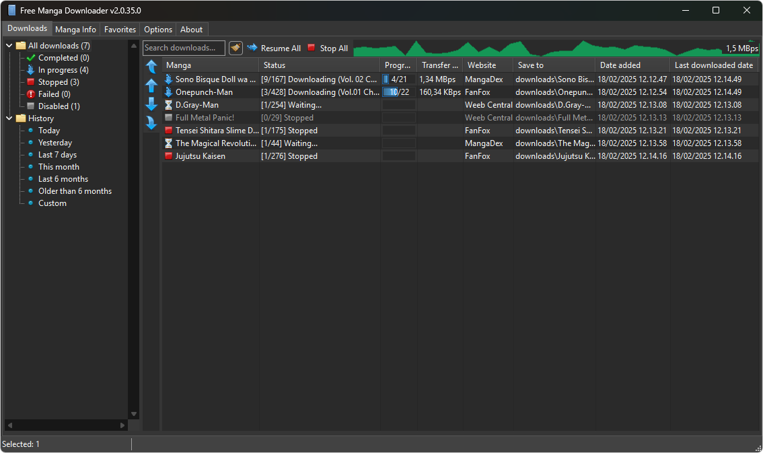Click the move down arrow icon
The height and width of the screenshot is (453, 763).
tap(151, 104)
